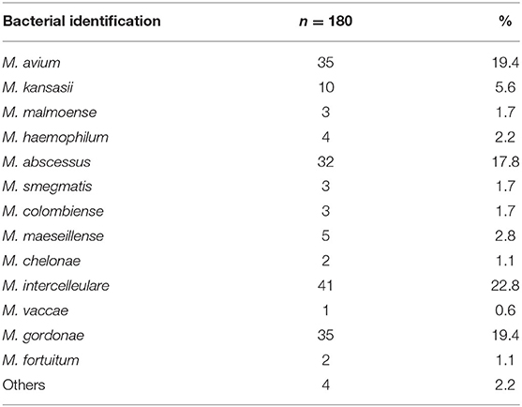Select the M. avium row label

coord(32,63)
